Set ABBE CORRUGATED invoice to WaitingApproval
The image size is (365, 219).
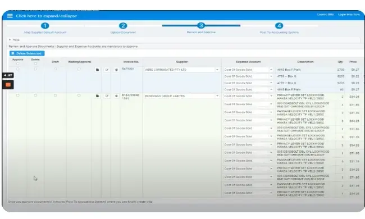(79, 69)
